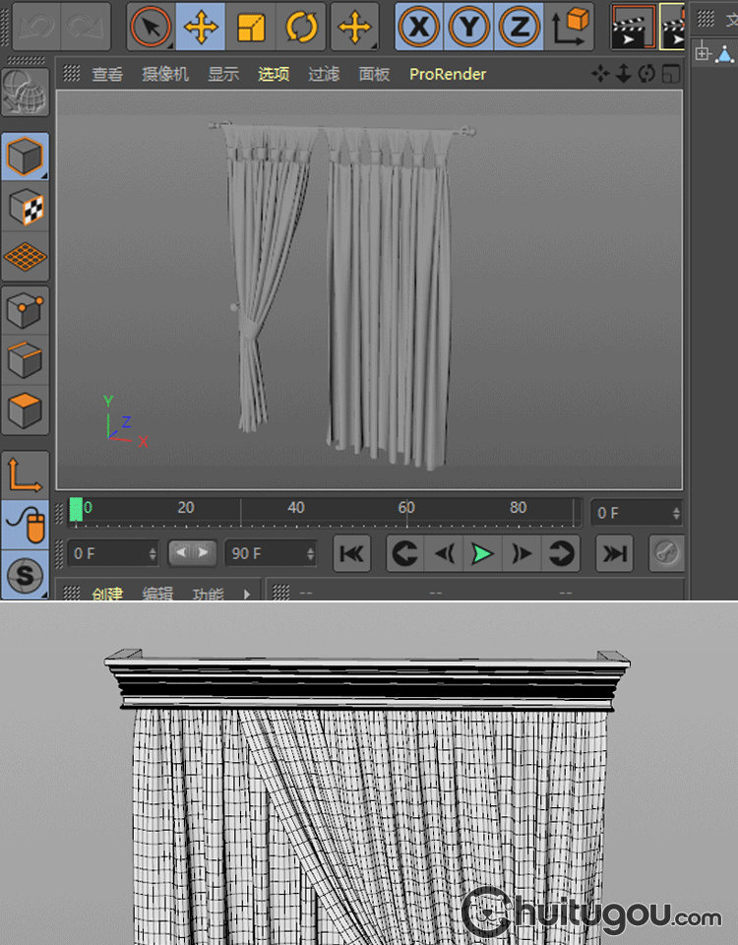Switch to Points mode in left sidebar
738x945 pixels.
tap(25, 312)
